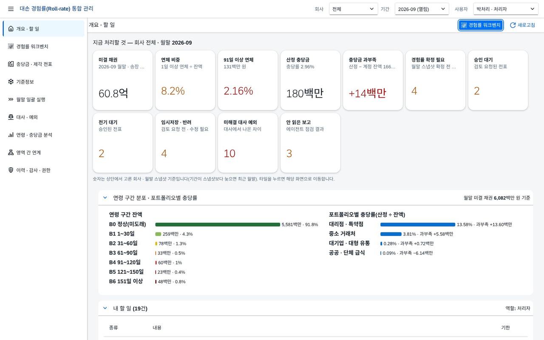The width and height of the screenshot is (544, 340).
Task: Click the 월말 미결 채권 6,082백만 원 기준 text
Action: pos(497,198)
